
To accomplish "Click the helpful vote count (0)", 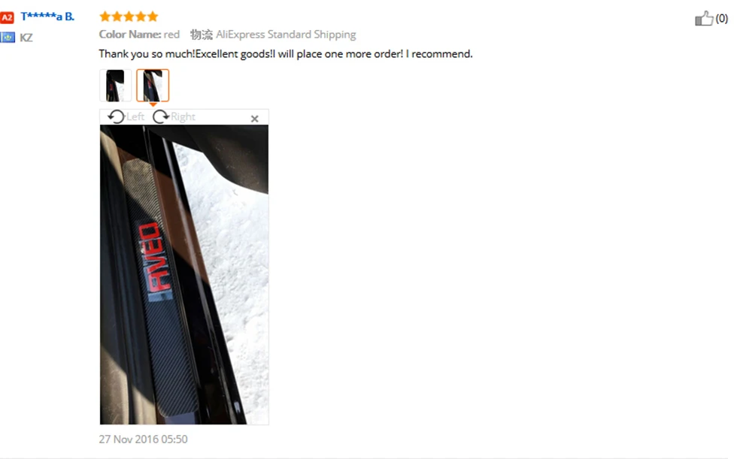I will (x=722, y=19).
